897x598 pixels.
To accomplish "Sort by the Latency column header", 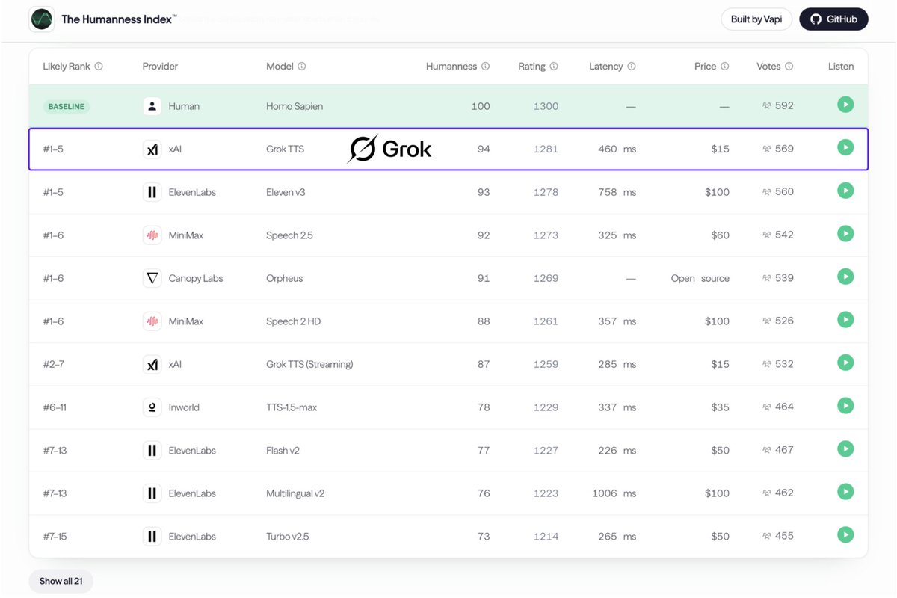I will (605, 66).
